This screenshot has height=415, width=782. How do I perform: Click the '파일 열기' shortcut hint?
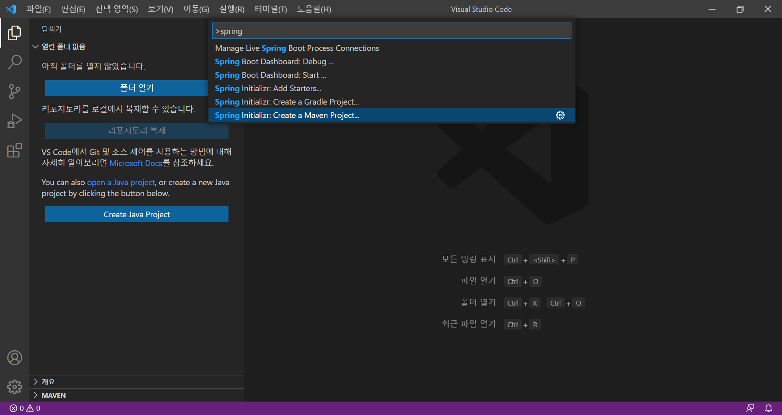478,281
